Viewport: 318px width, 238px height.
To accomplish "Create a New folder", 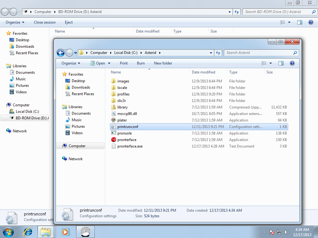I will pos(163,63).
